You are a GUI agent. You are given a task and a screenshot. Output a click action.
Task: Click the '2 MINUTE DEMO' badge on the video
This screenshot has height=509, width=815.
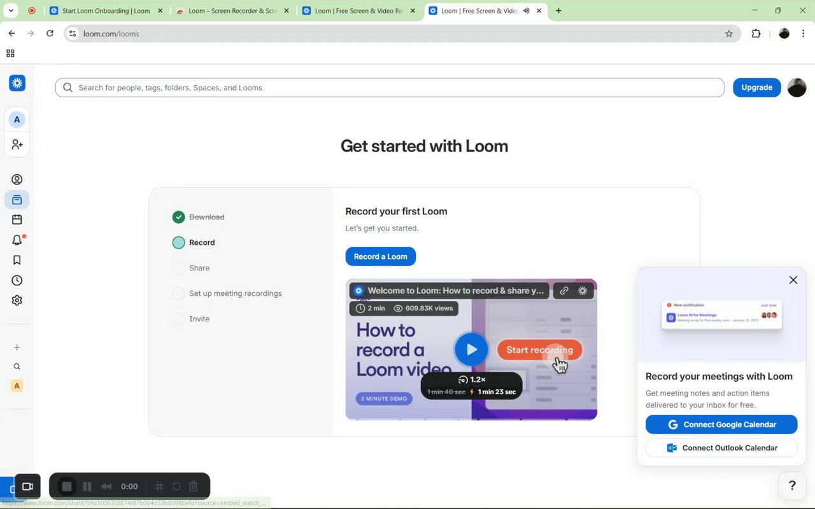pos(384,398)
